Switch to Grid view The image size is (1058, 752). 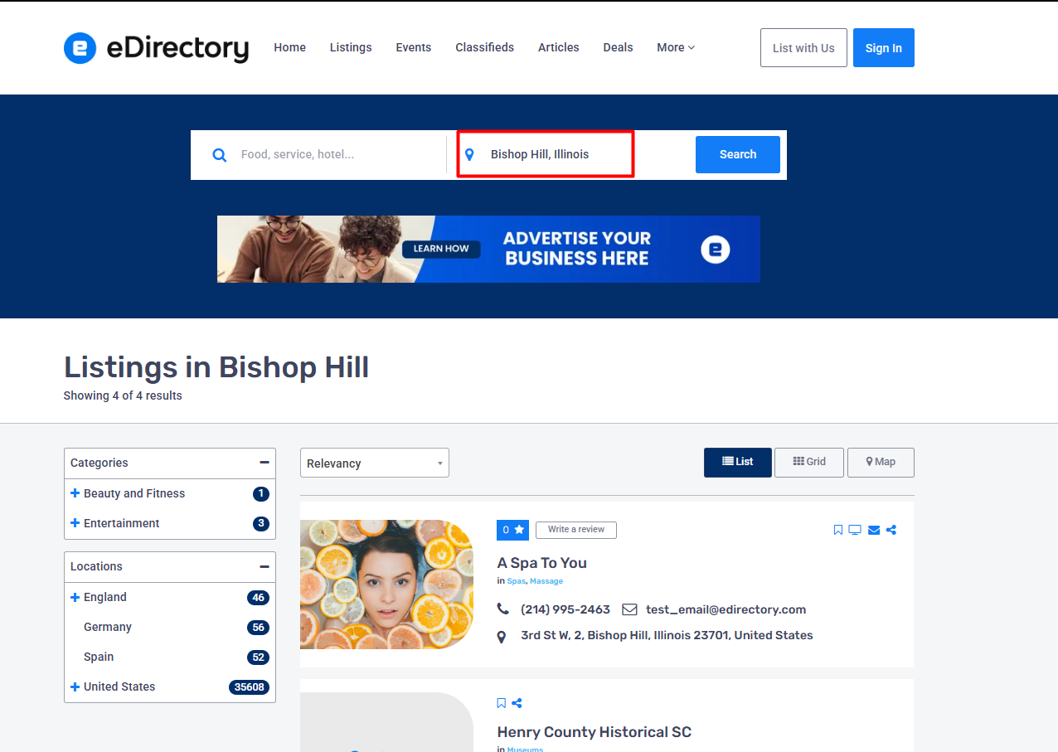point(809,463)
